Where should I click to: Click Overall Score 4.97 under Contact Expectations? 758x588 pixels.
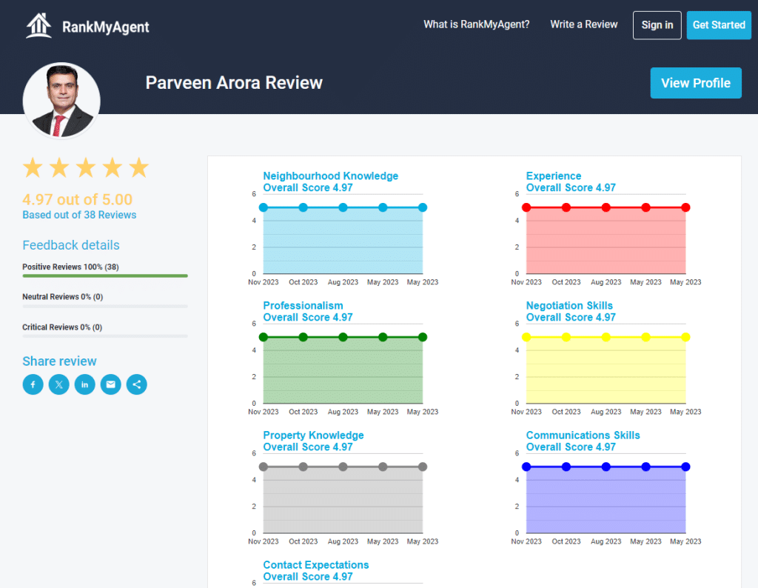tap(307, 576)
